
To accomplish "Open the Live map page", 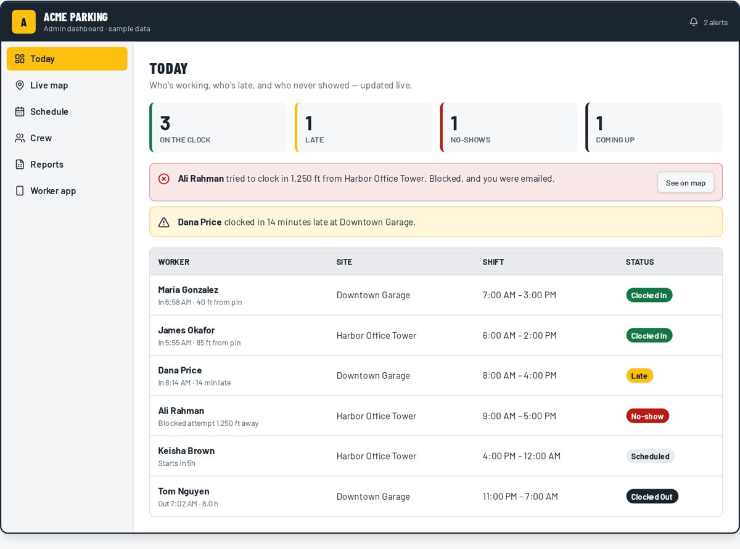I will pyautogui.click(x=67, y=85).
